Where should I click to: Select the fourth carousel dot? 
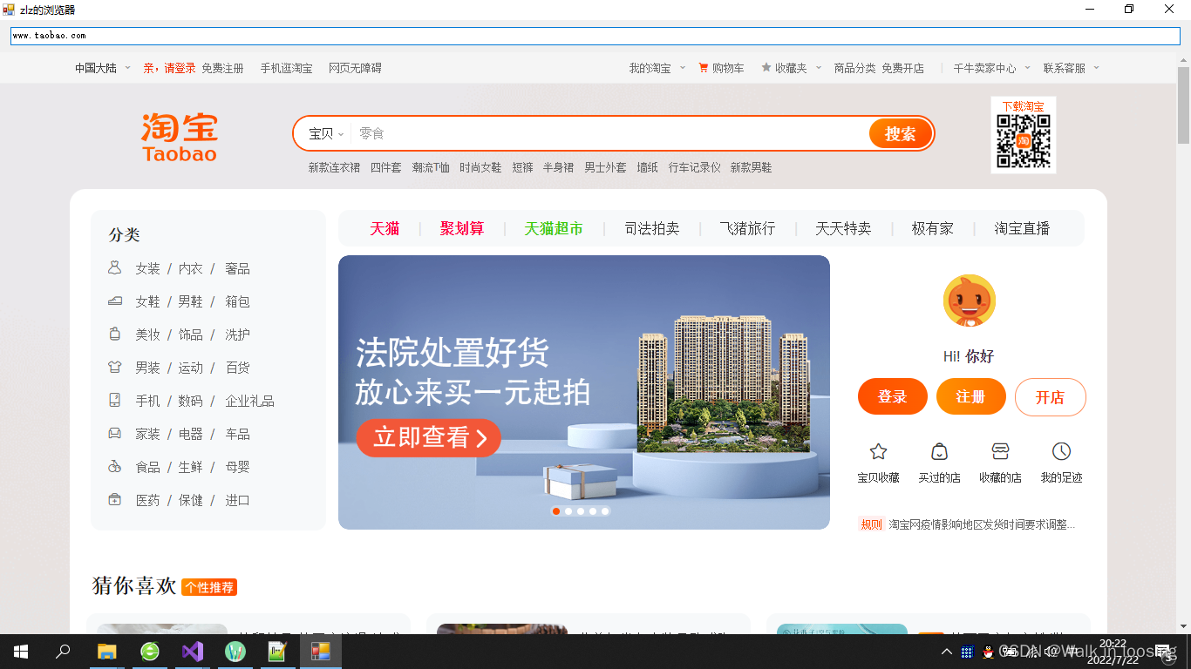click(593, 511)
